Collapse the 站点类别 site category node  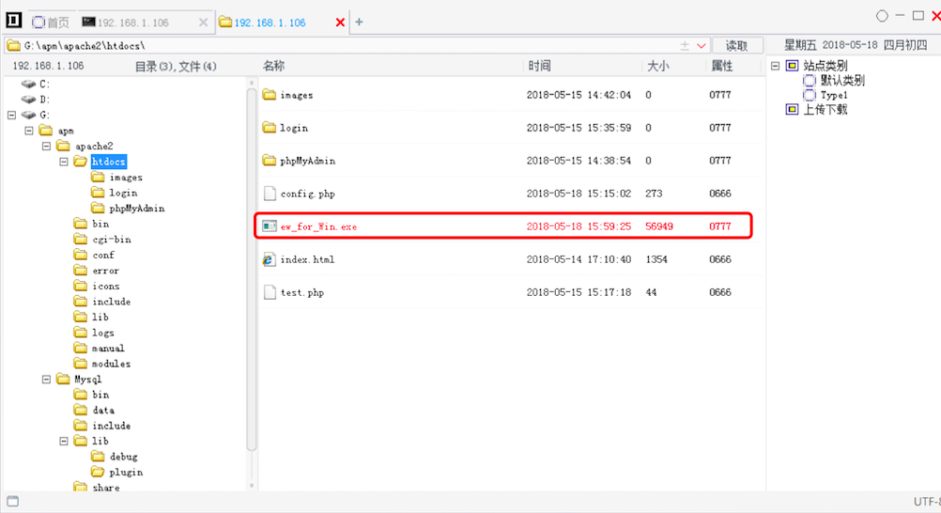(x=775, y=66)
